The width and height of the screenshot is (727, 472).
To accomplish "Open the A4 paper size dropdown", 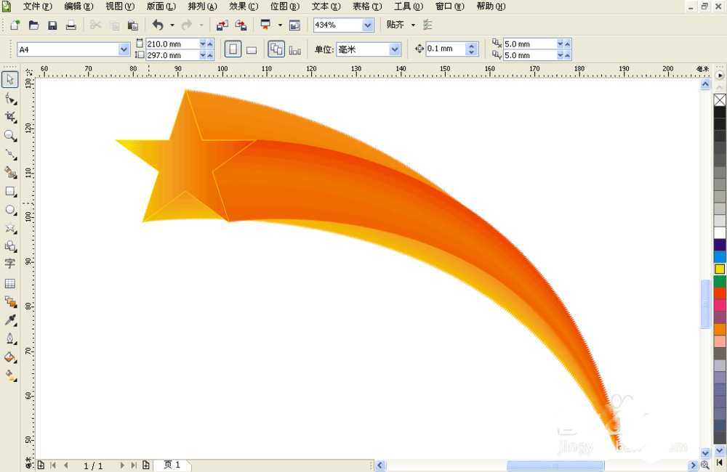I will (x=124, y=49).
